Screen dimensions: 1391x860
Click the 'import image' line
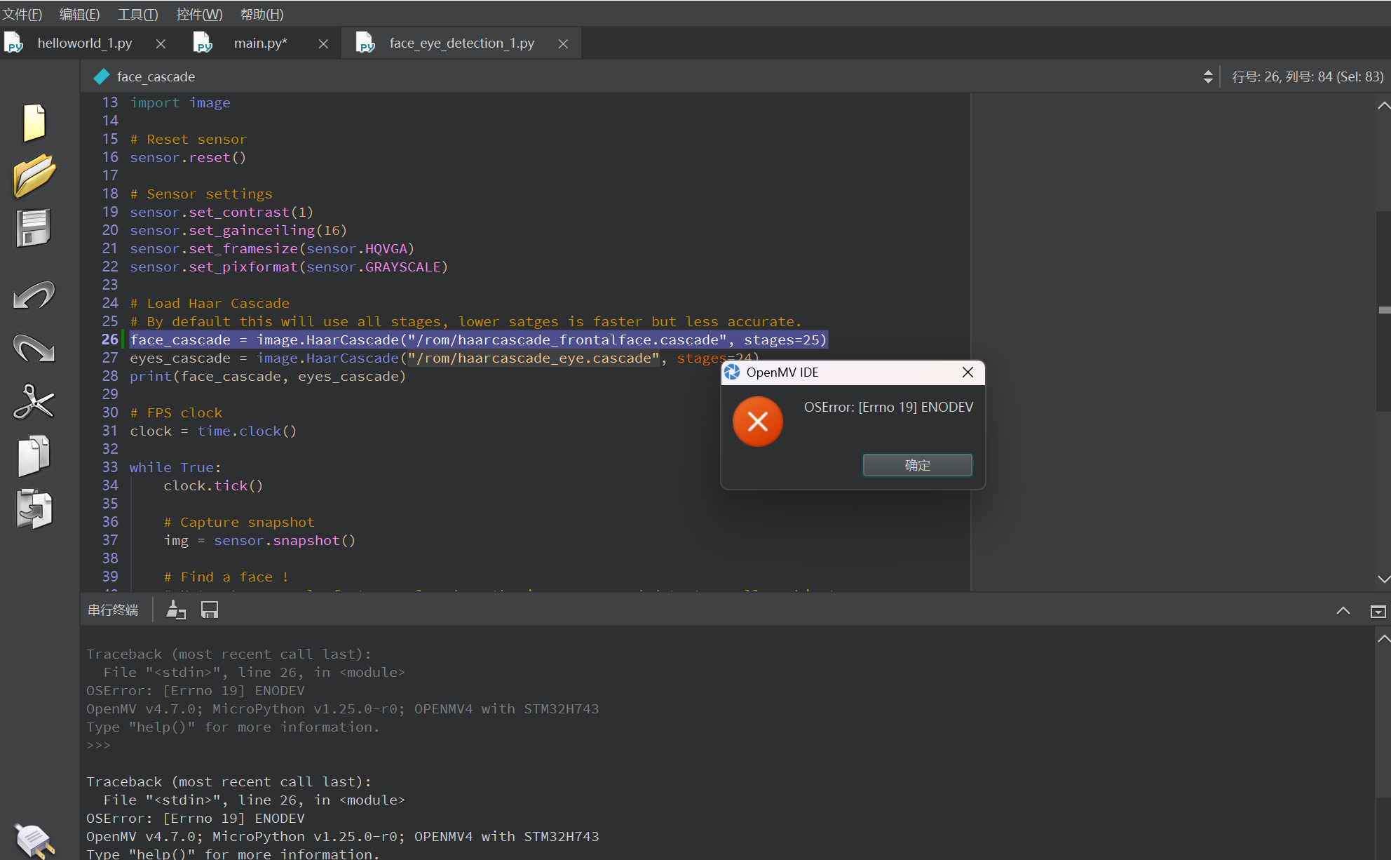coord(180,102)
